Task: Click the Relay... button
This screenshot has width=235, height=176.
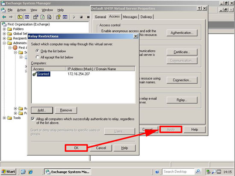Action: 182,100
